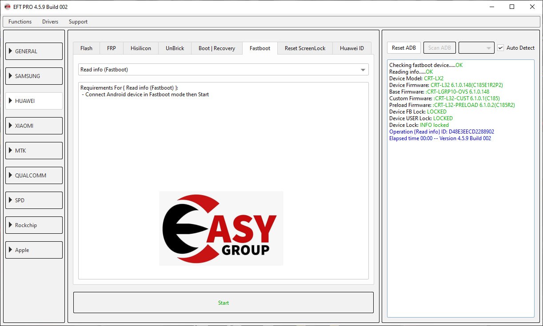Click the Device Model CRT-LX2 log line
This screenshot has width=543, height=326.
point(416,79)
